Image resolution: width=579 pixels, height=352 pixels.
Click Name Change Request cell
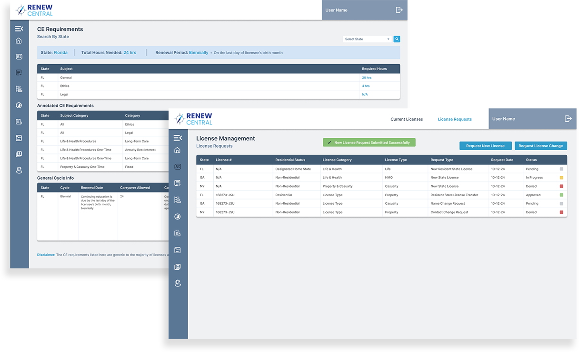448,203
